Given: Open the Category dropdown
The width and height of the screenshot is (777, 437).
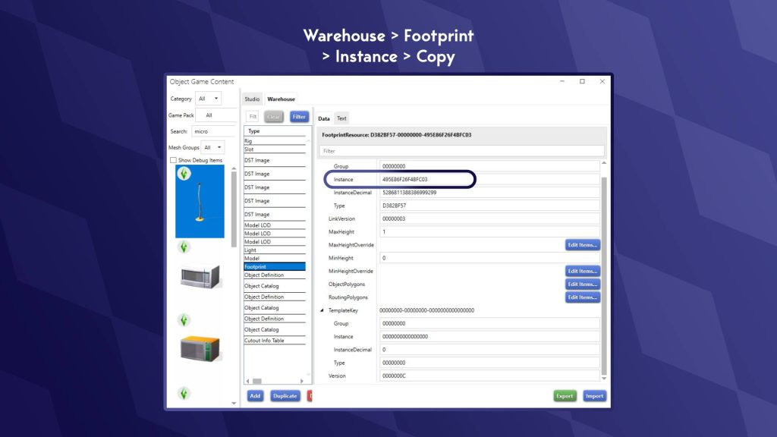Looking at the screenshot, I should tap(208, 99).
